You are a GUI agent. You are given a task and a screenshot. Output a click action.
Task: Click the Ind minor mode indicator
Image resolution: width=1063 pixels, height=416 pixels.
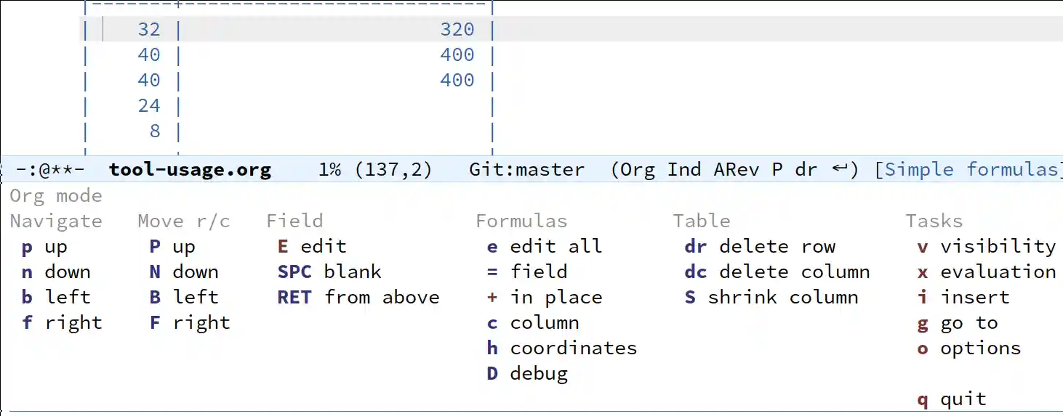[684, 170]
